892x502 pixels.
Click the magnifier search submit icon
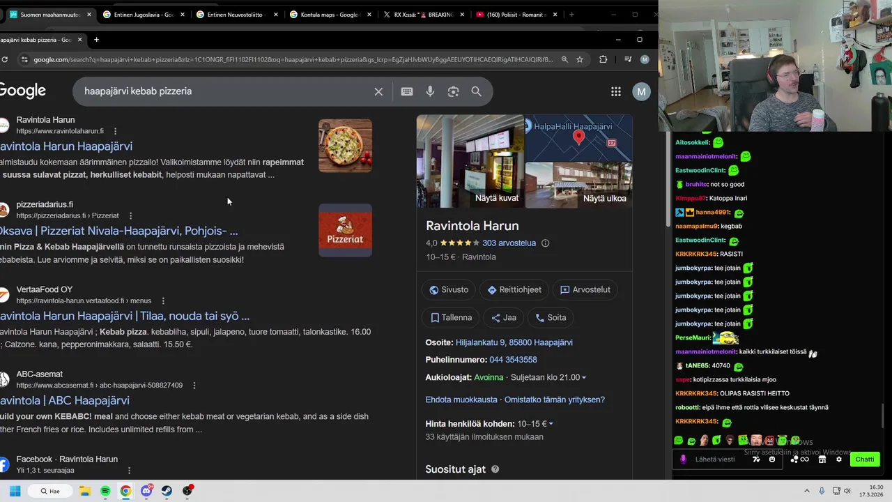(x=477, y=91)
